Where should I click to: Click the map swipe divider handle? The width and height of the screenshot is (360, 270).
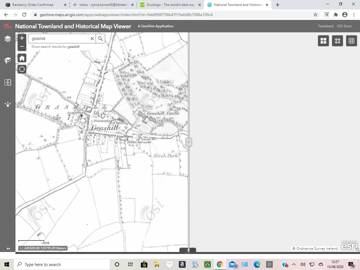point(188,142)
